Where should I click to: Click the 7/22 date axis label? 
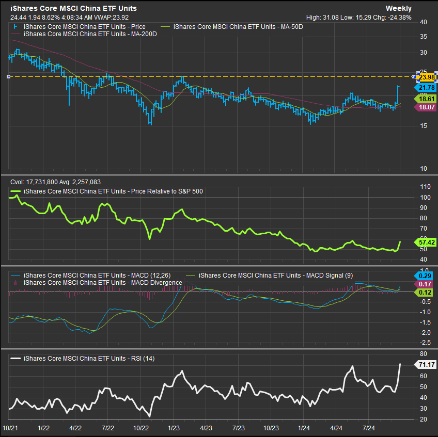[x=108, y=428]
